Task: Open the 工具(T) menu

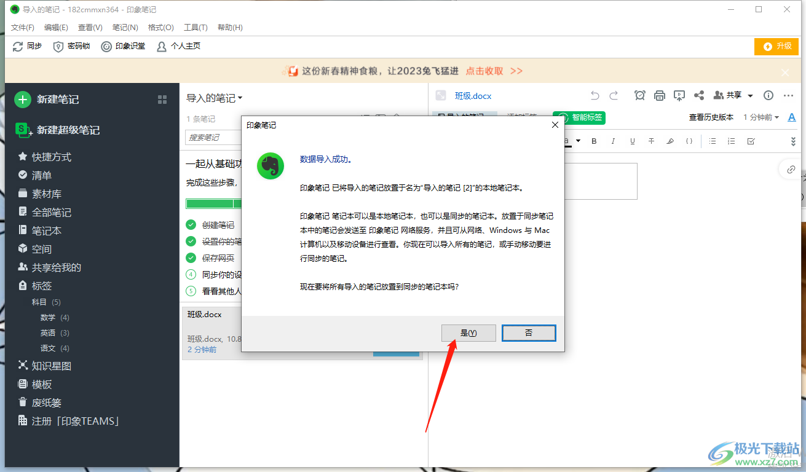Action: tap(196, 28)
